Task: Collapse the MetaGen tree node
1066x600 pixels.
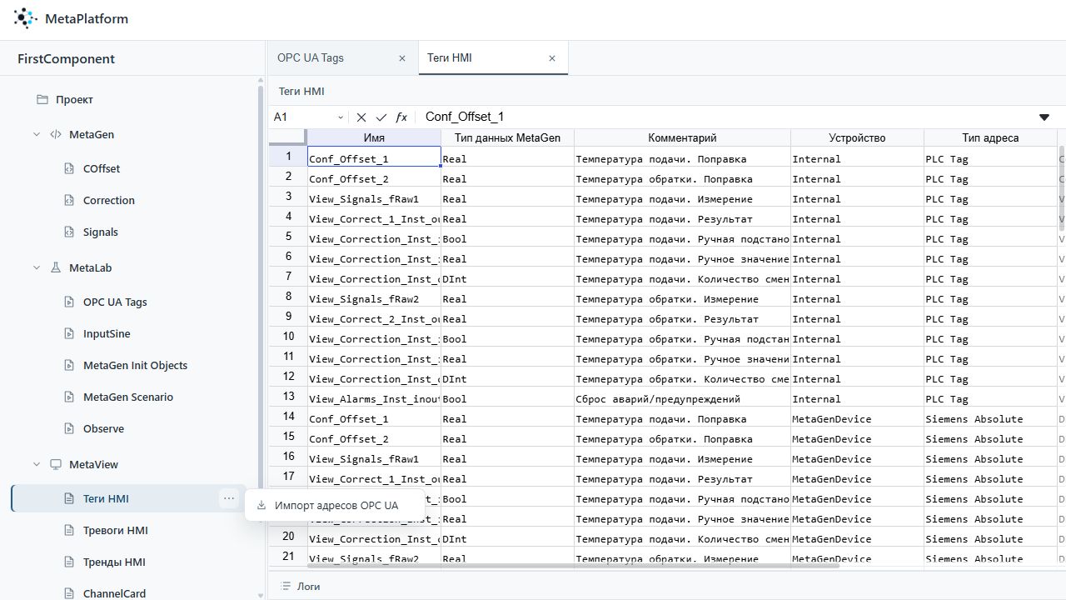Action: pos(37,134)
